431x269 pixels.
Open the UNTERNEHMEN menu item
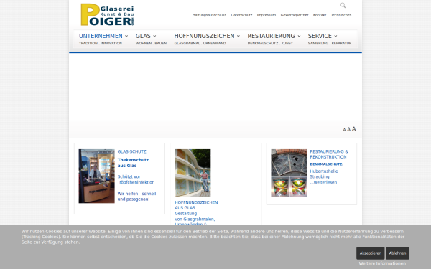(x=101, y=36)
